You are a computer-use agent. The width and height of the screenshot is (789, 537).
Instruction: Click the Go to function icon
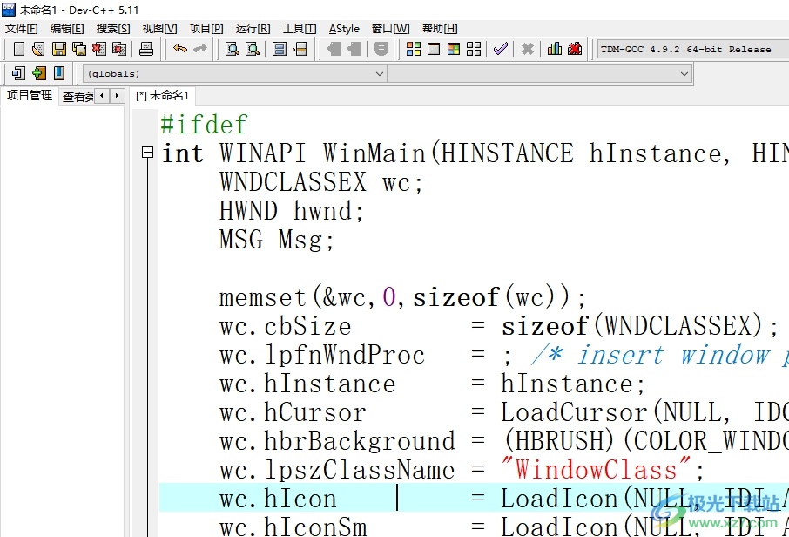(x=280, y=49)
